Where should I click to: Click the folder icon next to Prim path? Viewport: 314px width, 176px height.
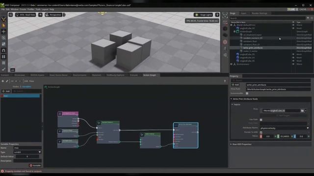tap(302, 111)
